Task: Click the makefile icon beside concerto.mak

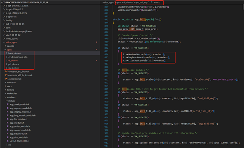Action: pyautogui.click(x=6, y=79)
